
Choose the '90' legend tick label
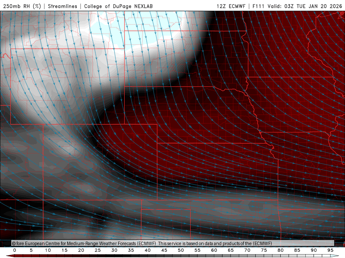coord(314,250)
